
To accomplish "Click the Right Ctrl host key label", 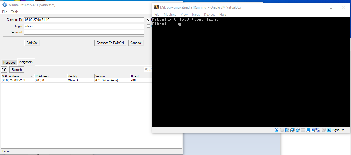I will pos(338,130).
